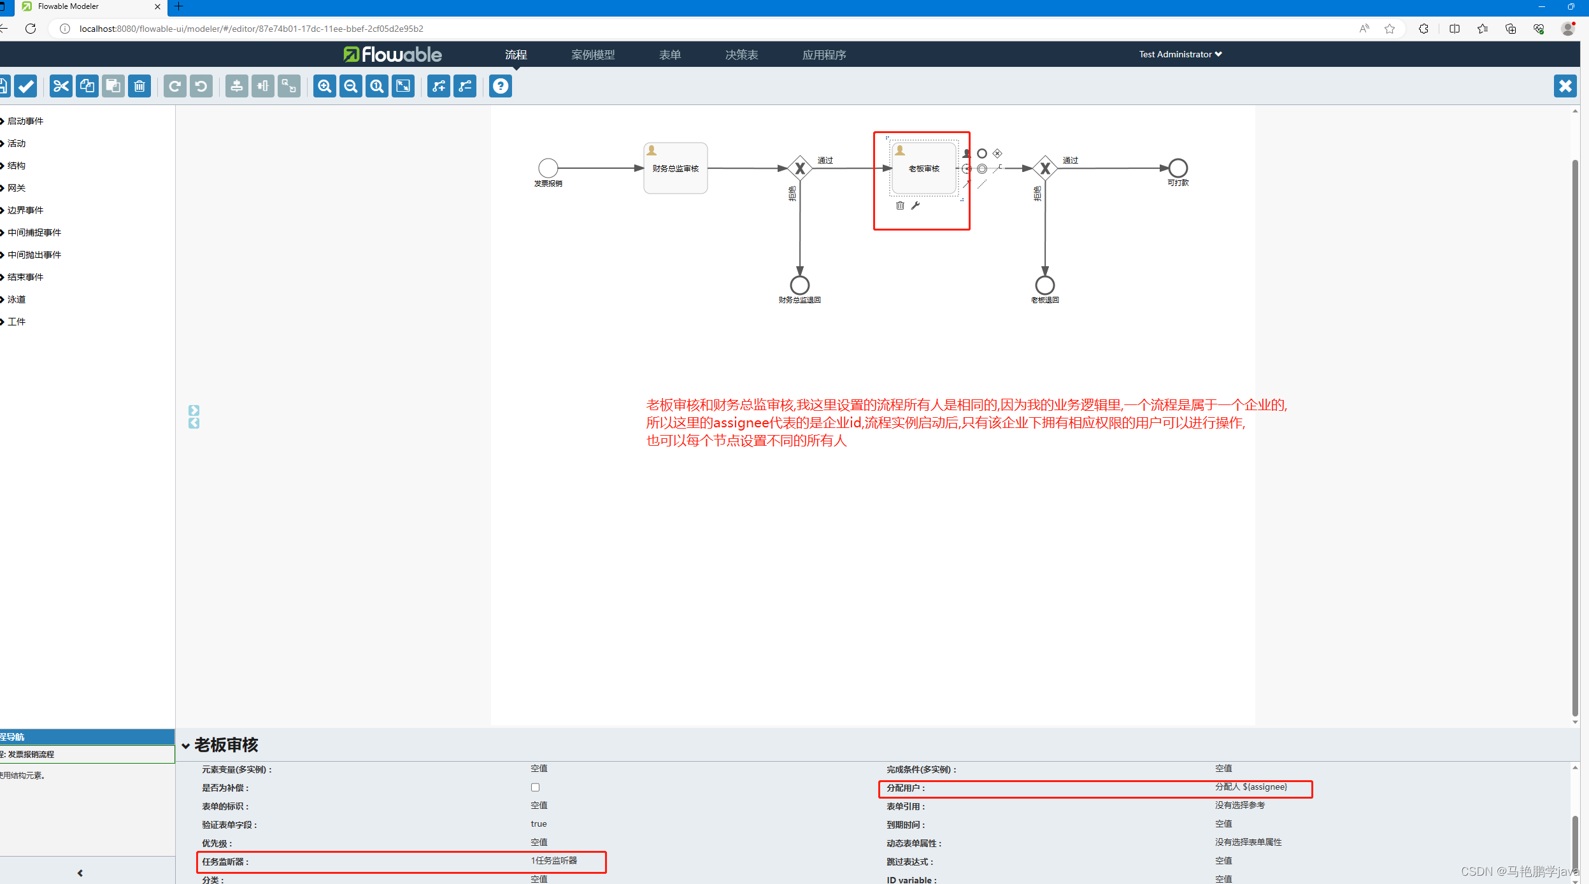
Task: Click the 分配人 ${assignee} value
Action: coord(1251,787)
